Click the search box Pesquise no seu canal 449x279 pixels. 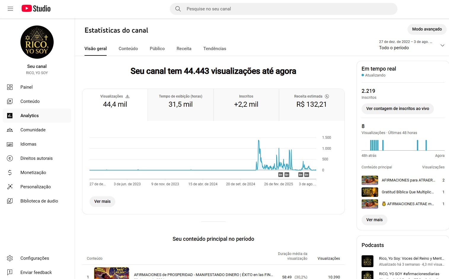pos(283,9)
